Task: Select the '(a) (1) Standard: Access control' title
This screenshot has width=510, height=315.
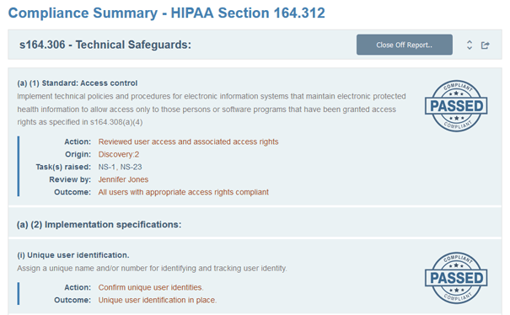Action: point(78,83)
